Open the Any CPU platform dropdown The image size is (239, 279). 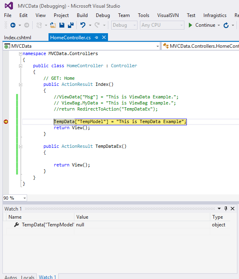pyautogui.click(x=162, y=25)
